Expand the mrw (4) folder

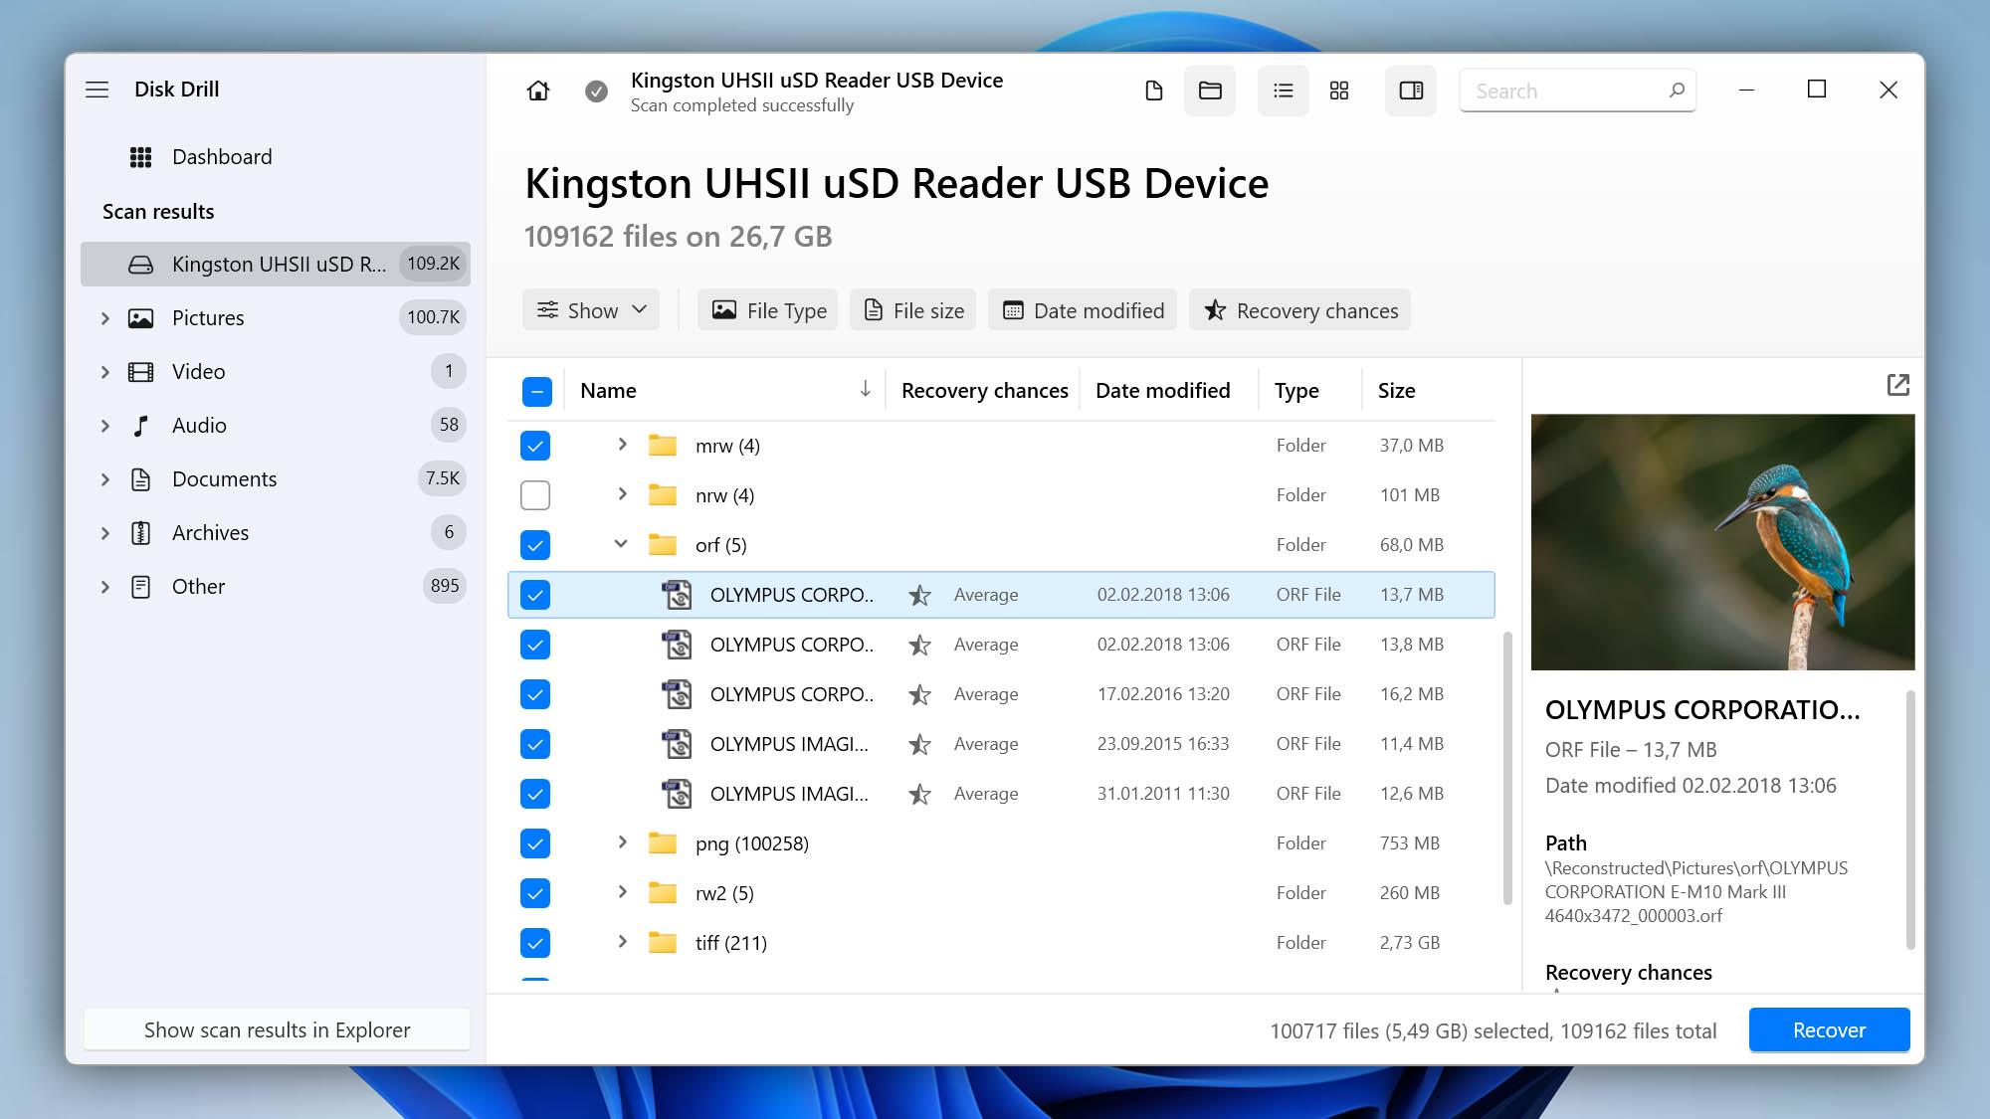click(623, 444)
